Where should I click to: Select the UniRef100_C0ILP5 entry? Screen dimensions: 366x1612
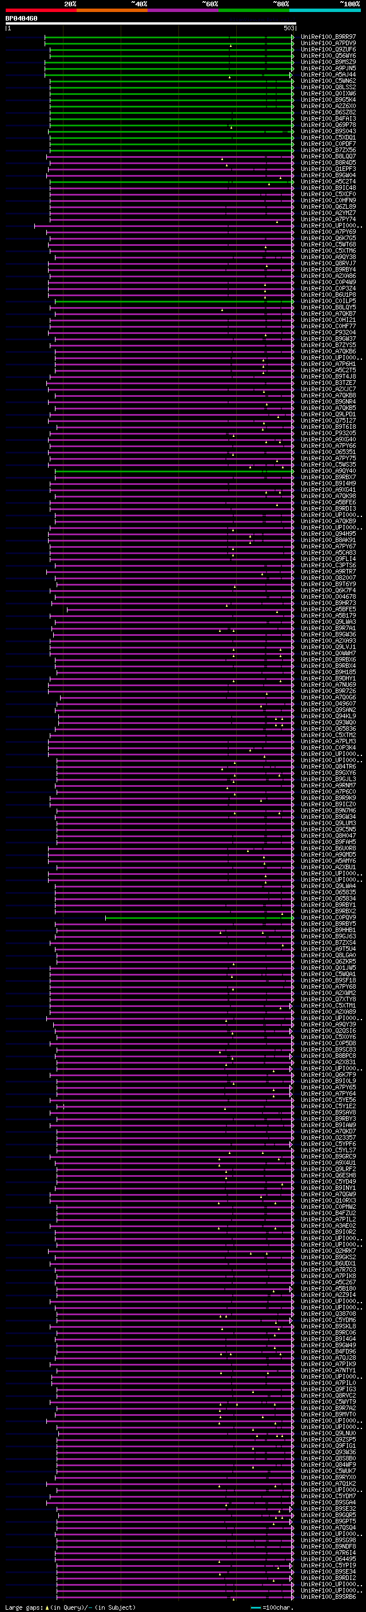tap(328, 301)
